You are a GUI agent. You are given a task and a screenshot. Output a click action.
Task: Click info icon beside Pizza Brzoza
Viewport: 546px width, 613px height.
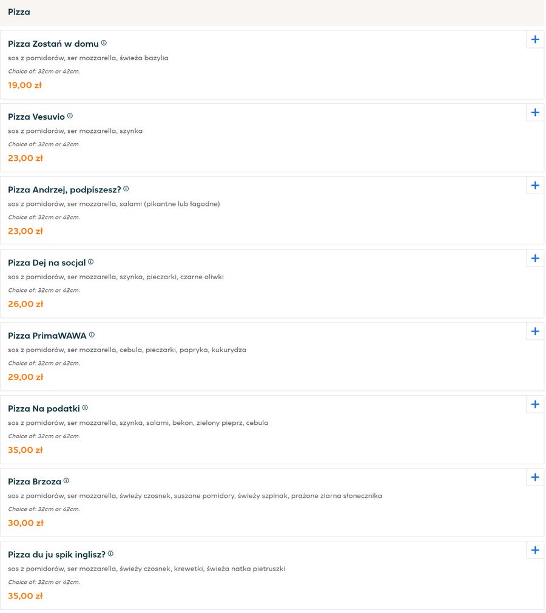[x=67, y=481]
